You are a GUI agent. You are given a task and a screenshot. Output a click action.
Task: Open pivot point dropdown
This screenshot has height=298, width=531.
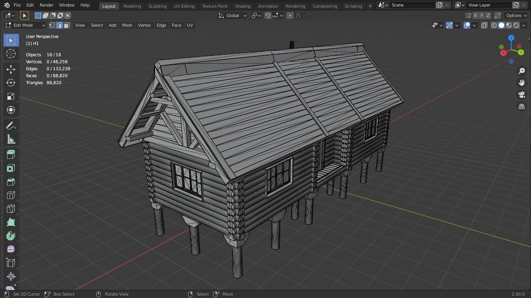[255, 16]
